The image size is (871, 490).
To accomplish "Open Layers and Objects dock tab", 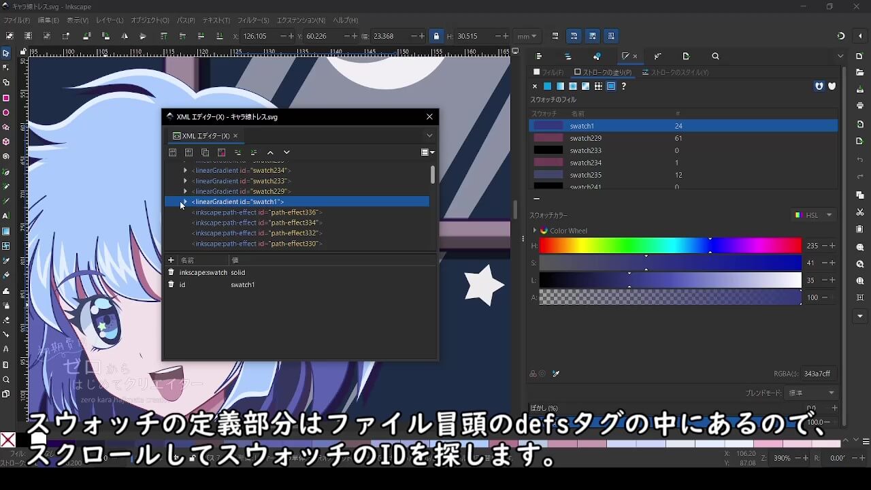I will 568,56.
